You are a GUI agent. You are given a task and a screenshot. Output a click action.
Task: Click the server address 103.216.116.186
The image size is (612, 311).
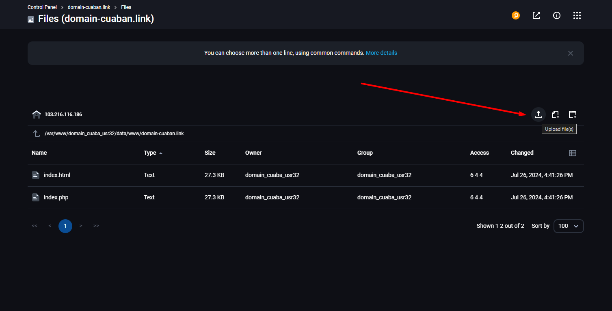tap(63, 114)
